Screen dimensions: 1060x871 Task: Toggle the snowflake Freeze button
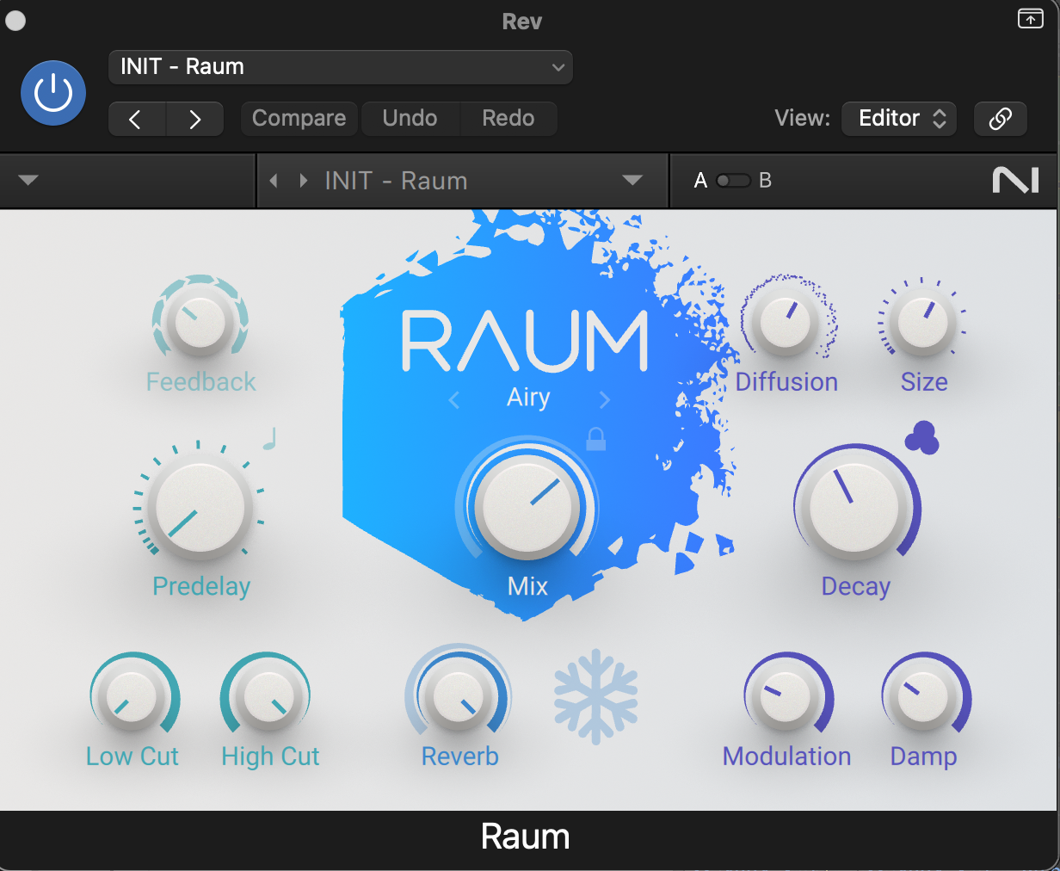click(596, 697)
